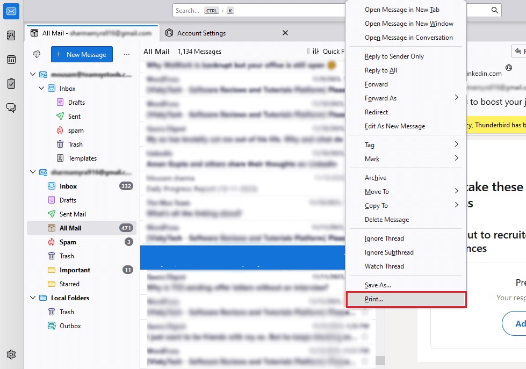526x369 pixels.
Task: Open the Chat space icon
Action: 11,107
